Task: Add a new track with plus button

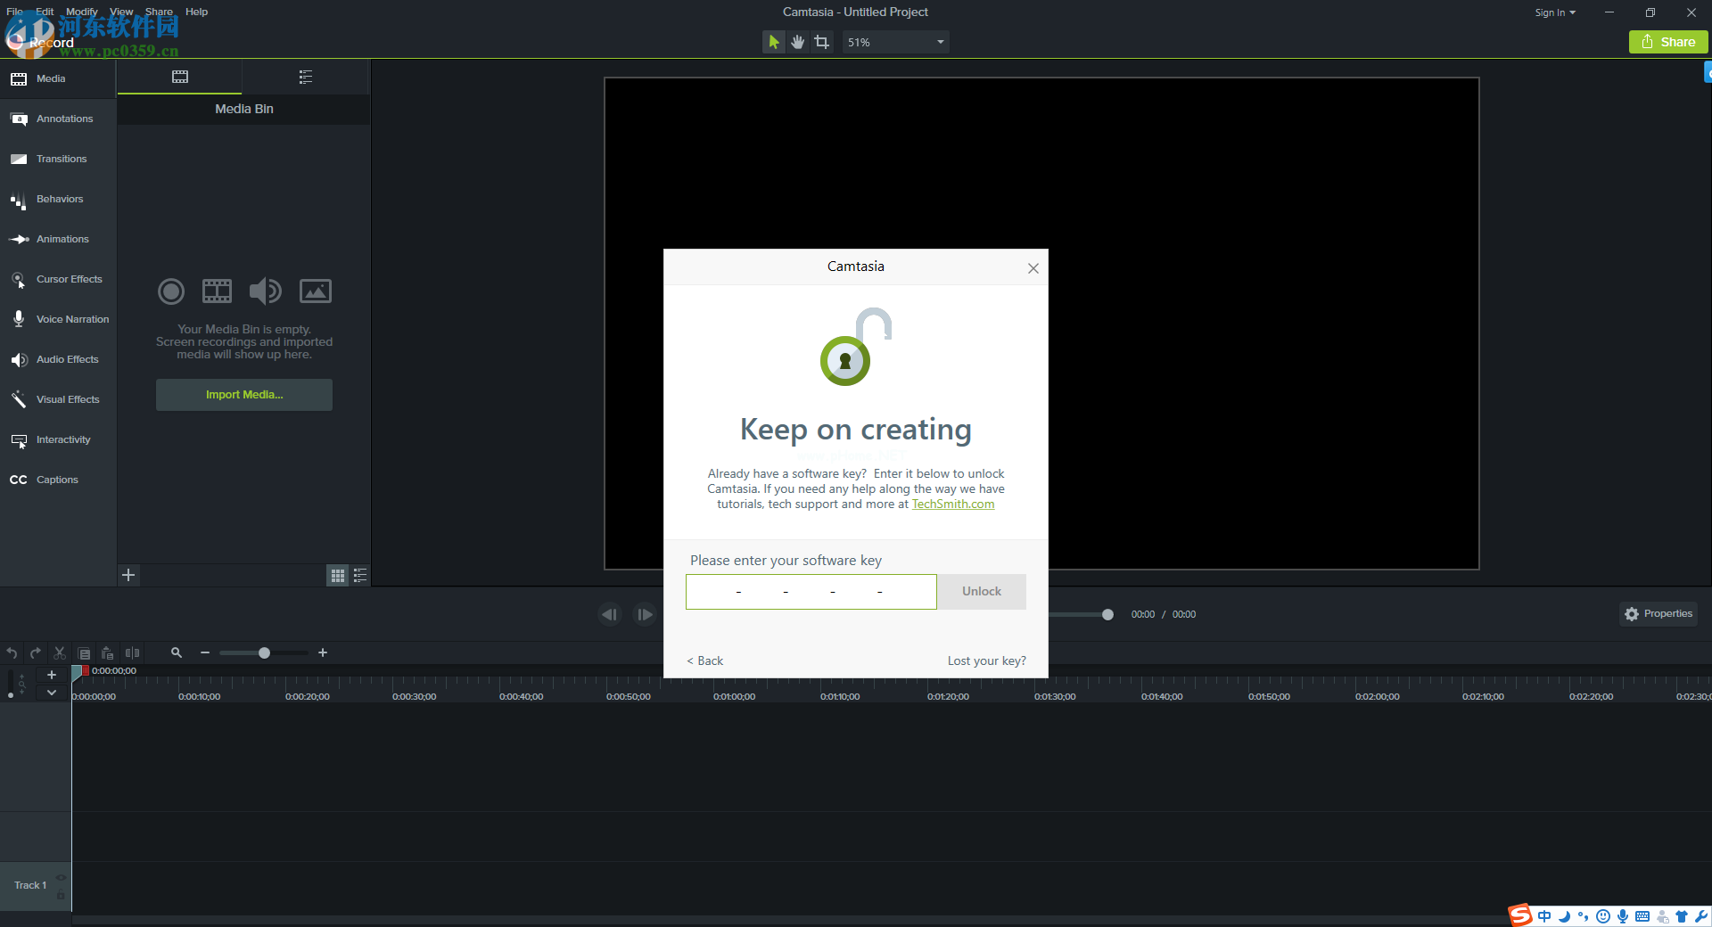Action: 52,675
